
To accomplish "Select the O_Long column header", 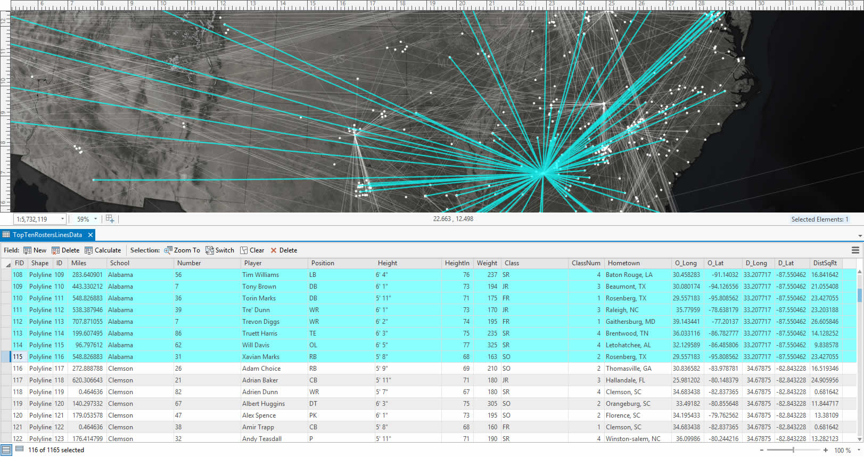I will [686, 263].
